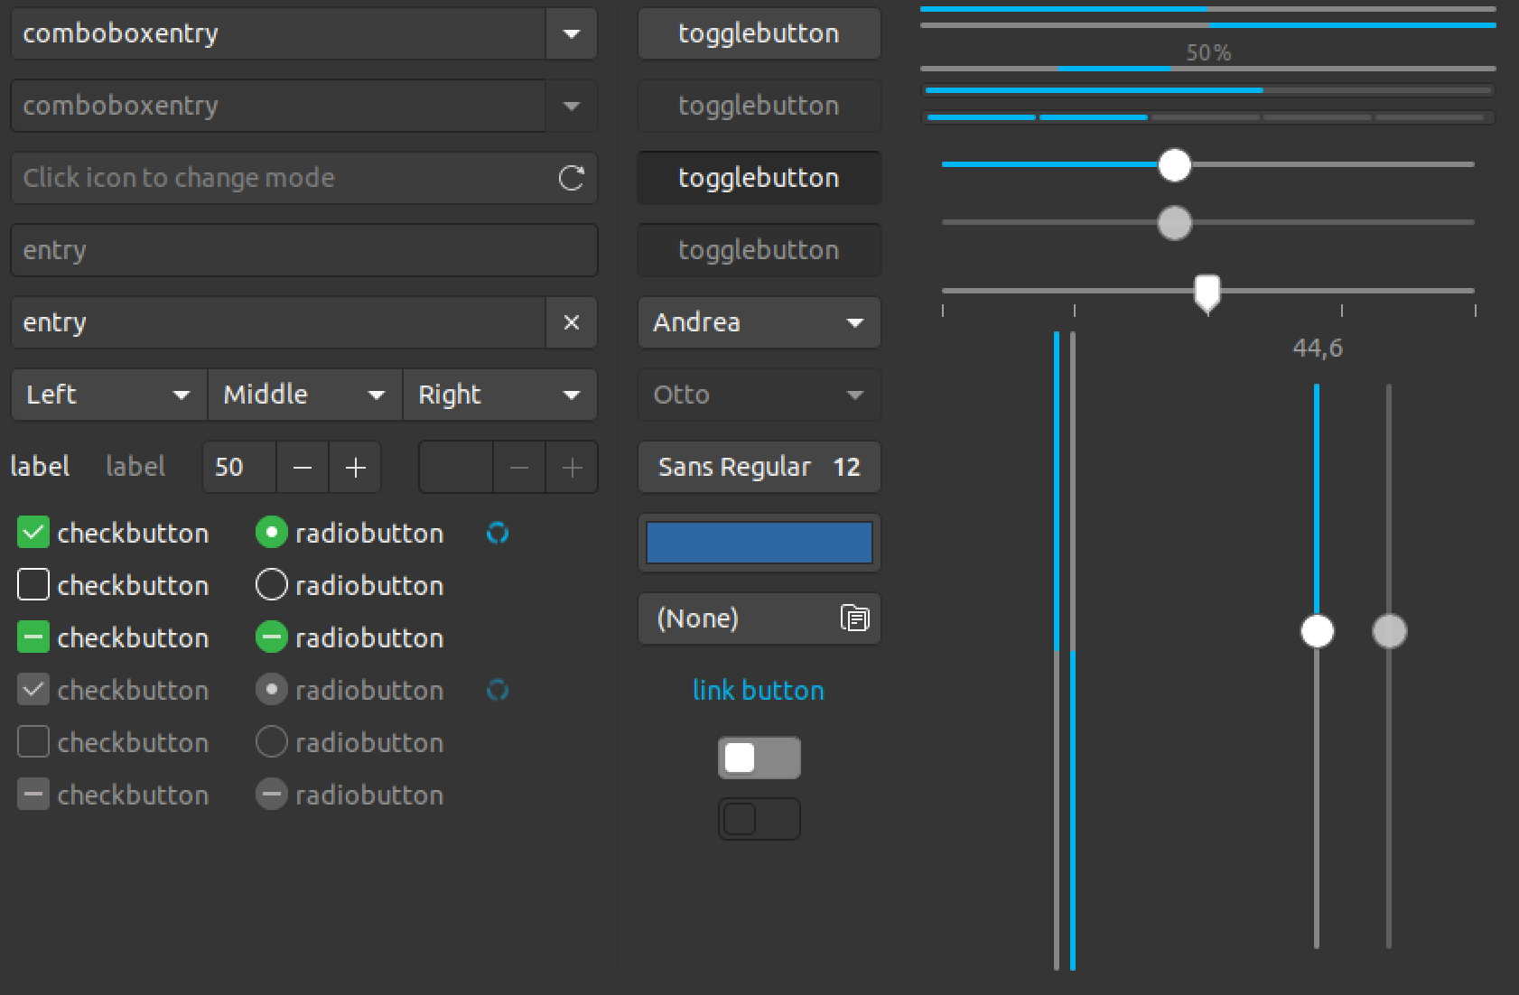Open the blue color chooser button

(x=759, y=543)
